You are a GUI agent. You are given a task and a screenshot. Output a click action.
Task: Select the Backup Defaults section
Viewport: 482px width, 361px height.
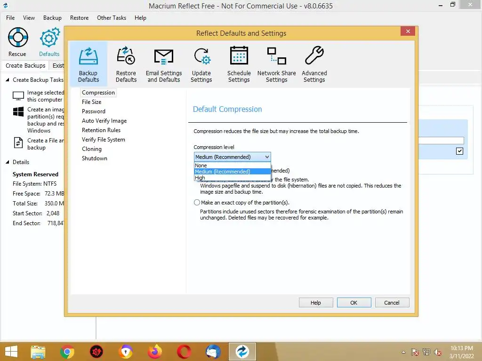pyautogui.click(x=88, y=64)
